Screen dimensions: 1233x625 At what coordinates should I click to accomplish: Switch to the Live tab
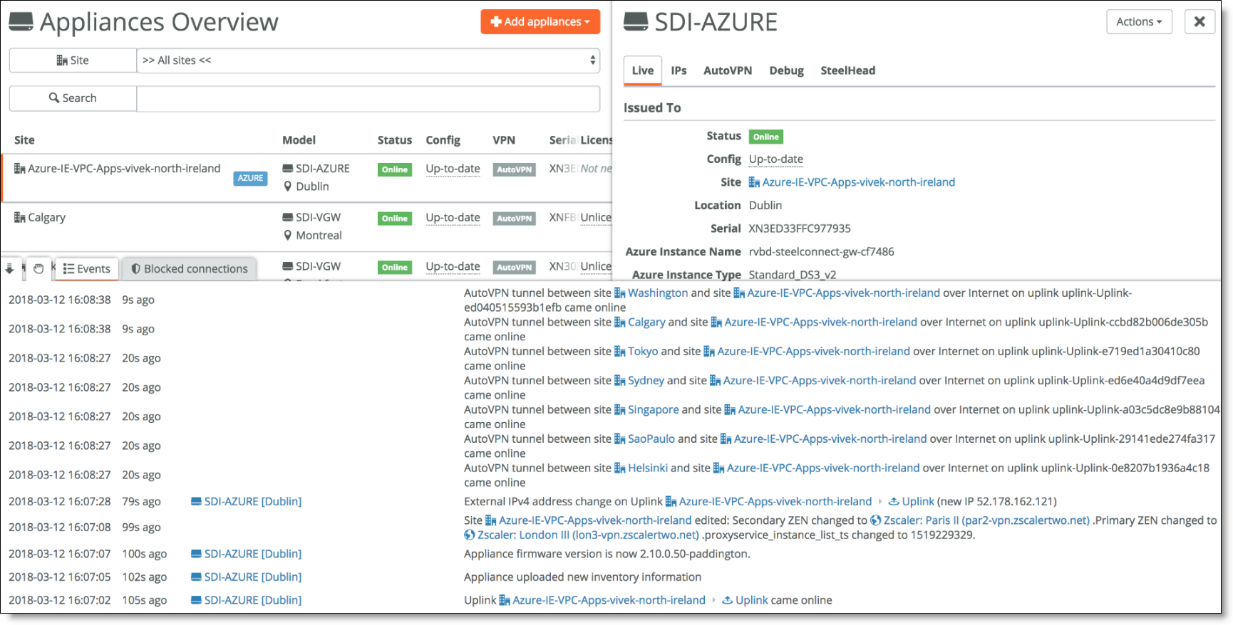[x=643, y=70]
